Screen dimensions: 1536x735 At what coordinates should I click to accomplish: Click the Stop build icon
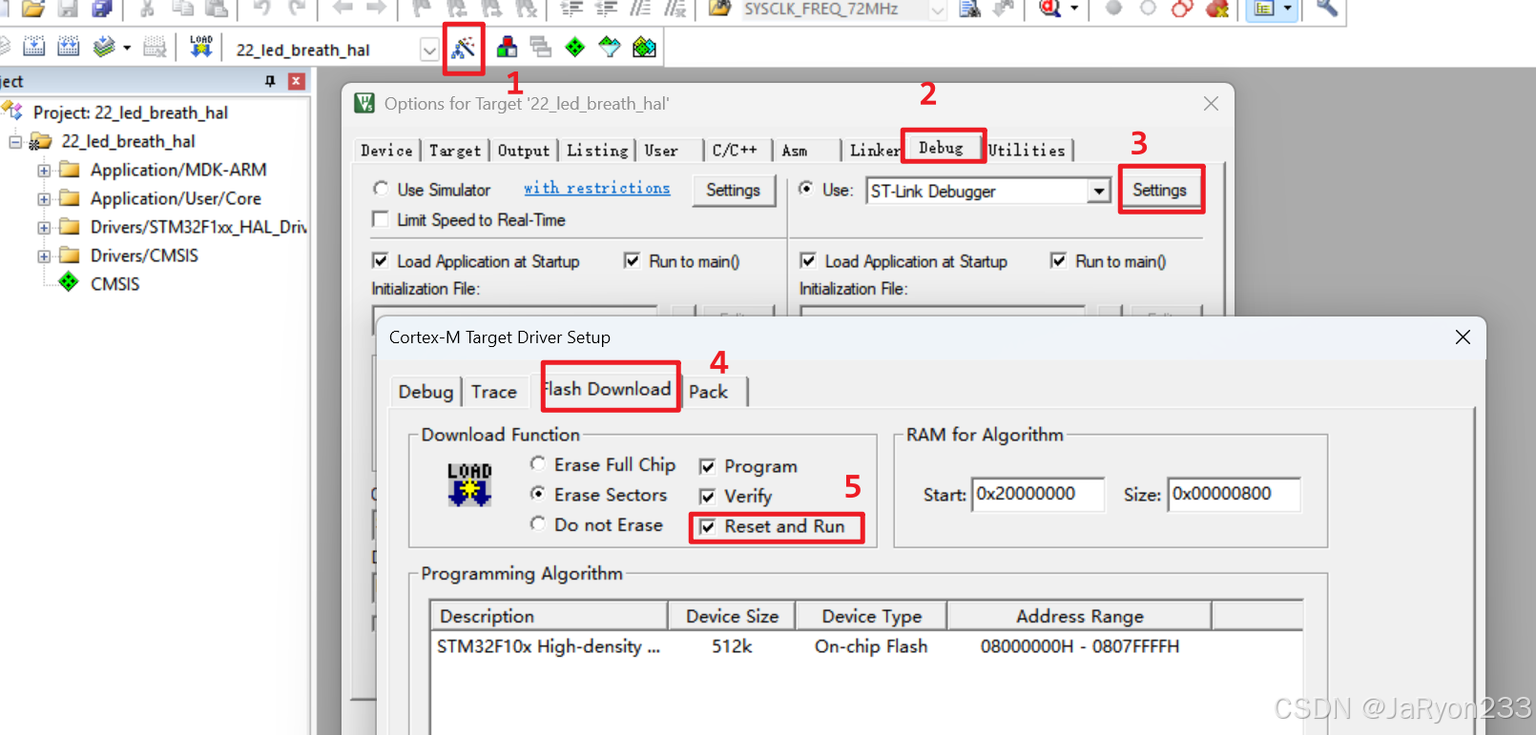click(x=155, y=47)
